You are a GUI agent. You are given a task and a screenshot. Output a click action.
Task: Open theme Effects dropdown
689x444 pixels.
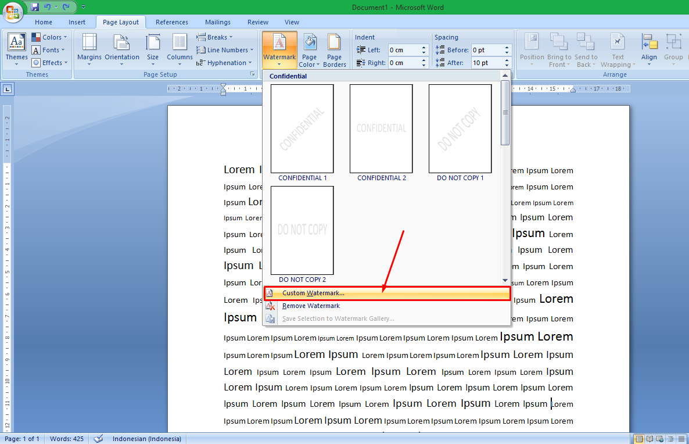tap(49, 63)
